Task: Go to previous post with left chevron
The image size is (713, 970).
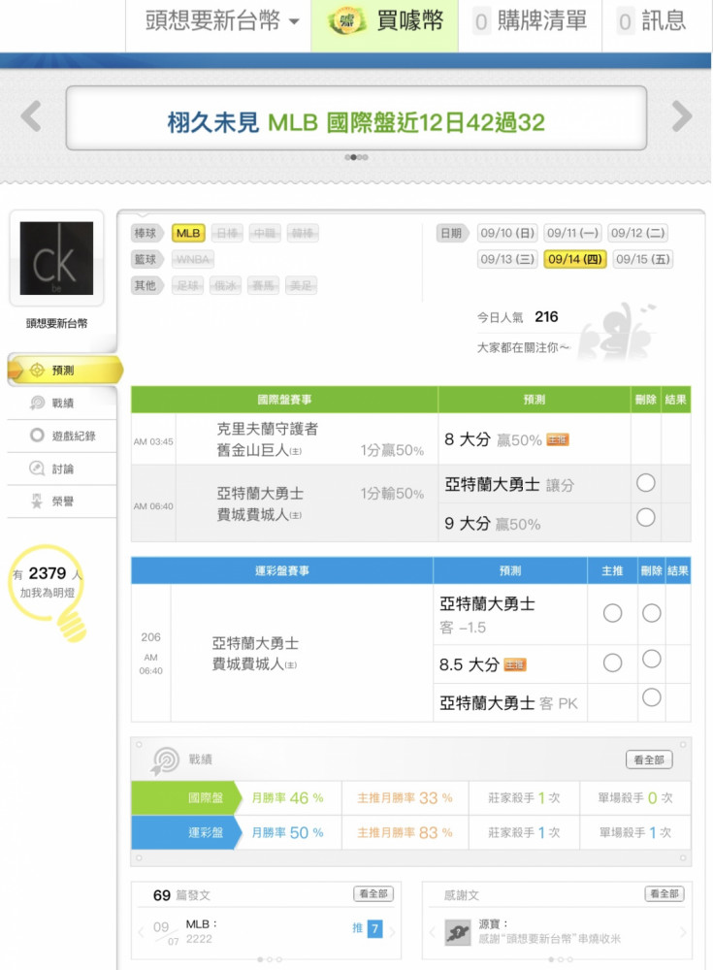Action: [x=141, y=931]
